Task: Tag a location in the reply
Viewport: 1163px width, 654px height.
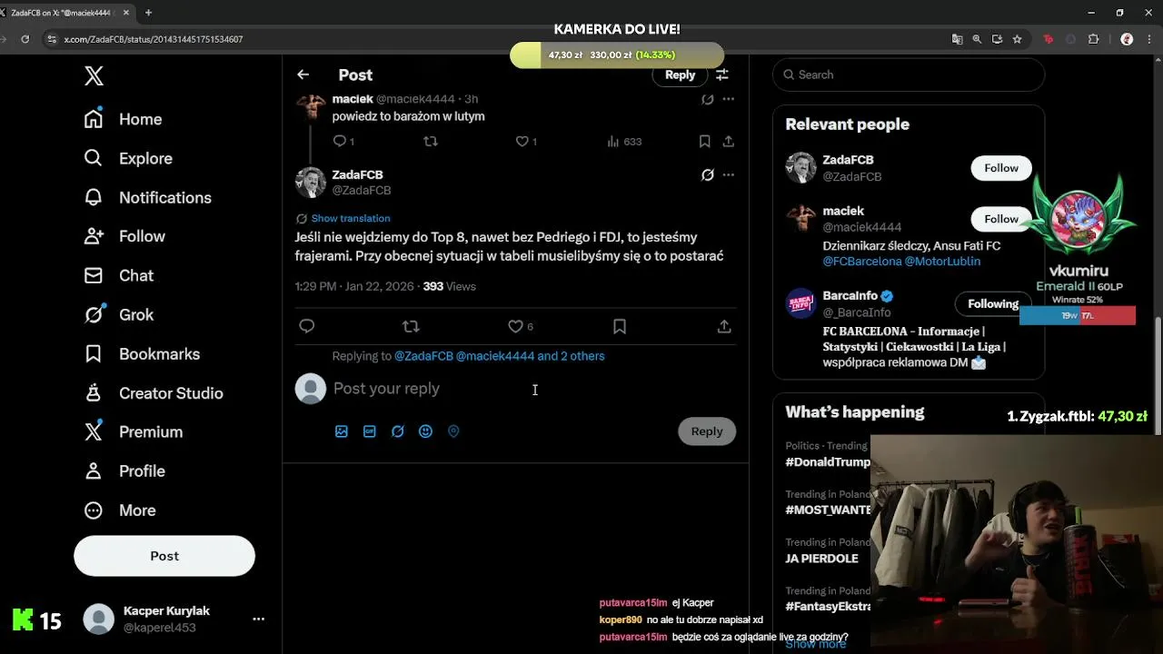Action: (453, 431)
